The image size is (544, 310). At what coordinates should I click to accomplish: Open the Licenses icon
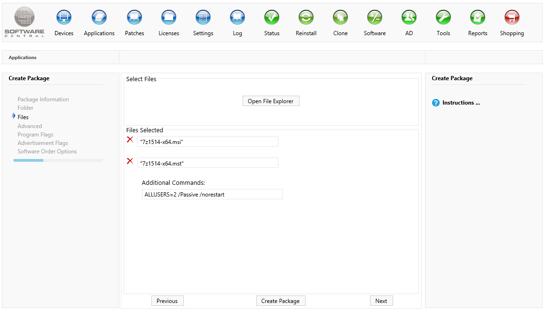pyautogui.click(x=169, y=18)
